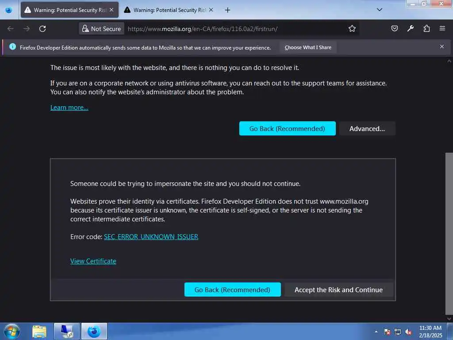The width and height of the screenshot is (453, 340).
Task: Open a new tab with plus button
Action: coord(228,10)
